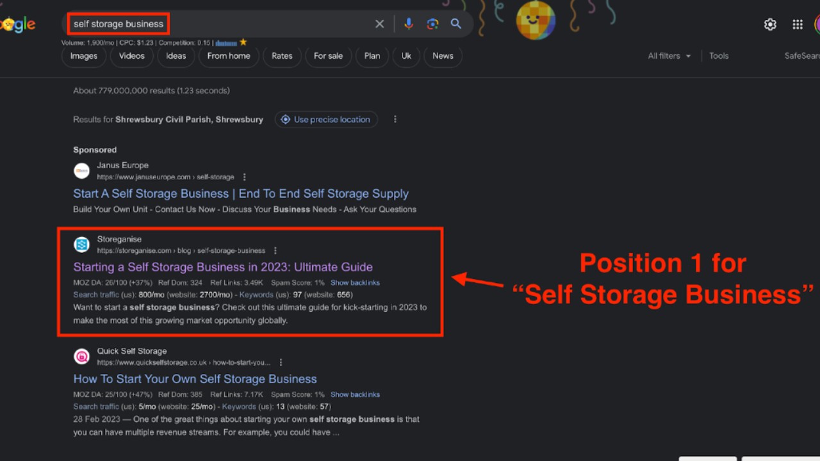Click the storeganise.com URL breadcrumb

[x=181, y=250]
